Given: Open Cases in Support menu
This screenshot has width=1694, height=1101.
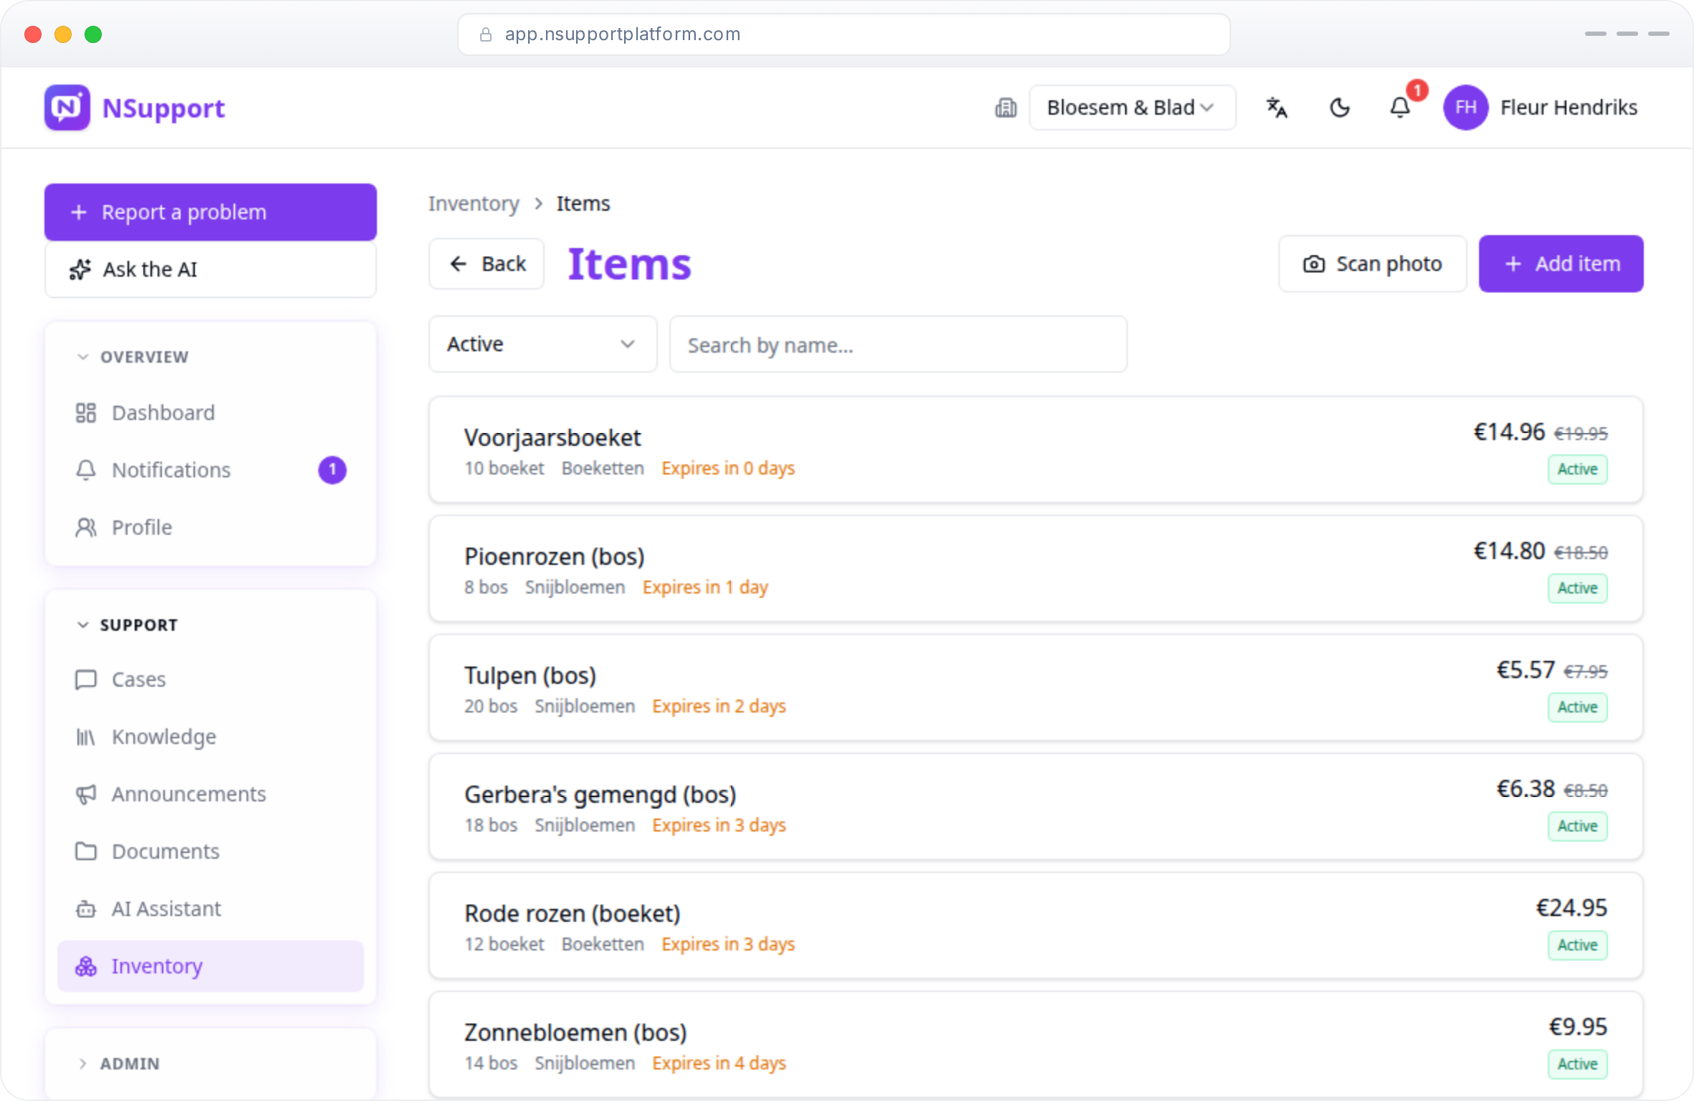Looking at the screenshot, I should 210,680.
